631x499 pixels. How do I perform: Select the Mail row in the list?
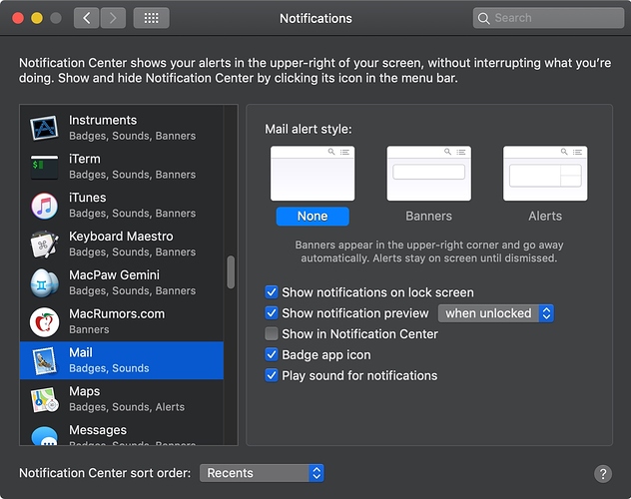coord(122,360)
